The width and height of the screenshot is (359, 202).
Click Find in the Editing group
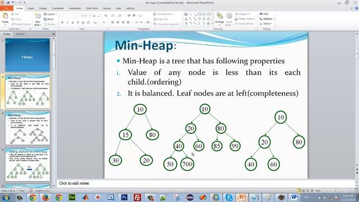pyautogui.click(x=264, y=14)
